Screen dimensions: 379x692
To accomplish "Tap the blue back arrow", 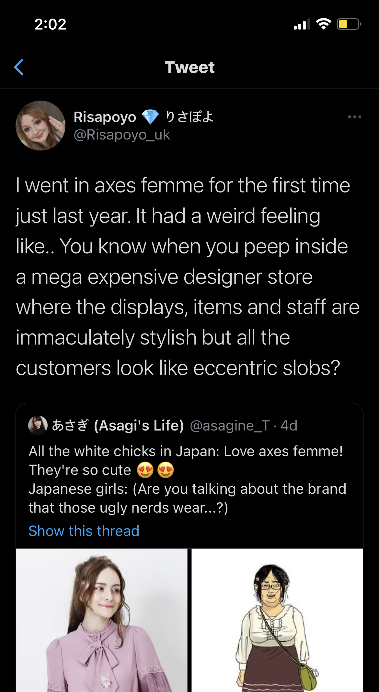I will (19, 67).
